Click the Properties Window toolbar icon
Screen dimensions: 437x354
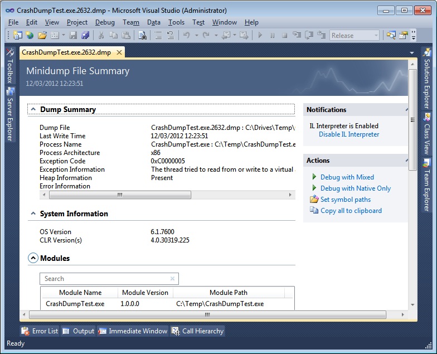coord(404,36)
